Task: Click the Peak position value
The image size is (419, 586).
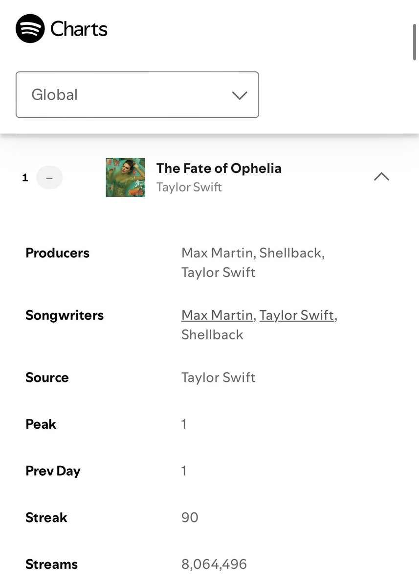Action: coord(184,424)
